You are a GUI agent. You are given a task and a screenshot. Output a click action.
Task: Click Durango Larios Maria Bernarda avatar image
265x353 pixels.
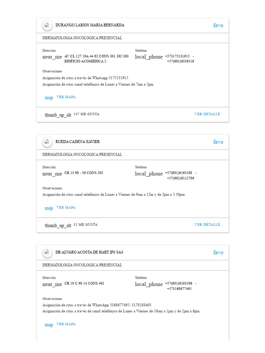(47, 25)
